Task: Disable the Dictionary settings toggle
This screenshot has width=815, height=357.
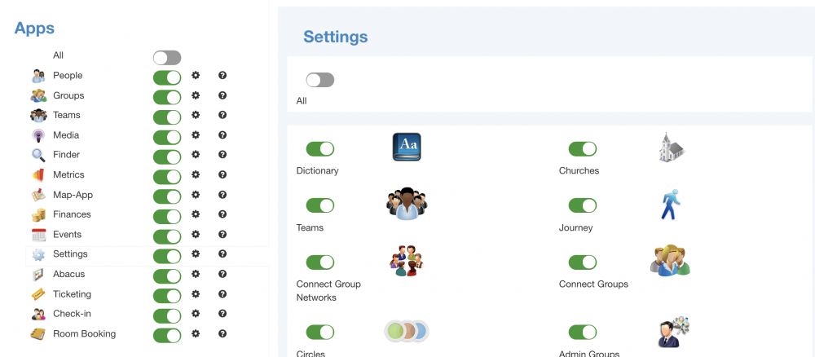Action: (320, 149)
